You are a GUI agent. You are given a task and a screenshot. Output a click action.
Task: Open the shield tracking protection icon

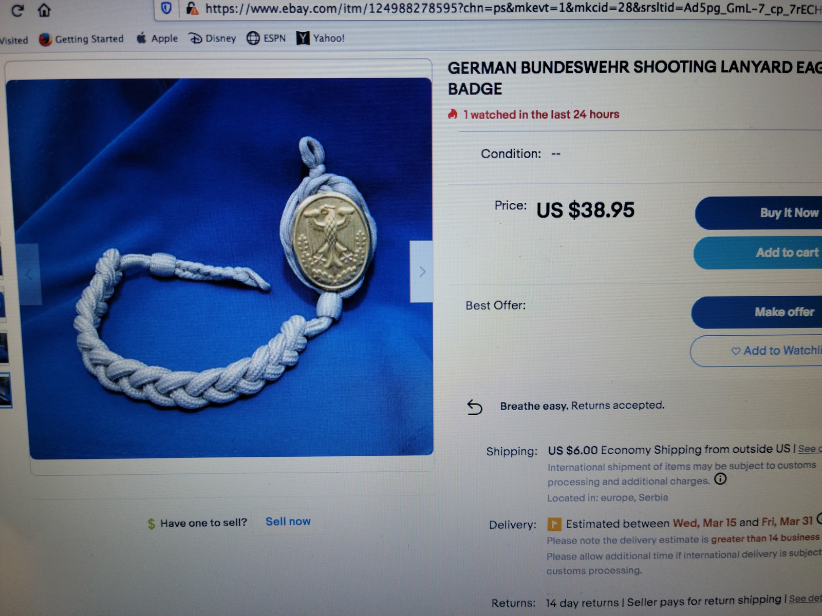[x=166, y=8]
